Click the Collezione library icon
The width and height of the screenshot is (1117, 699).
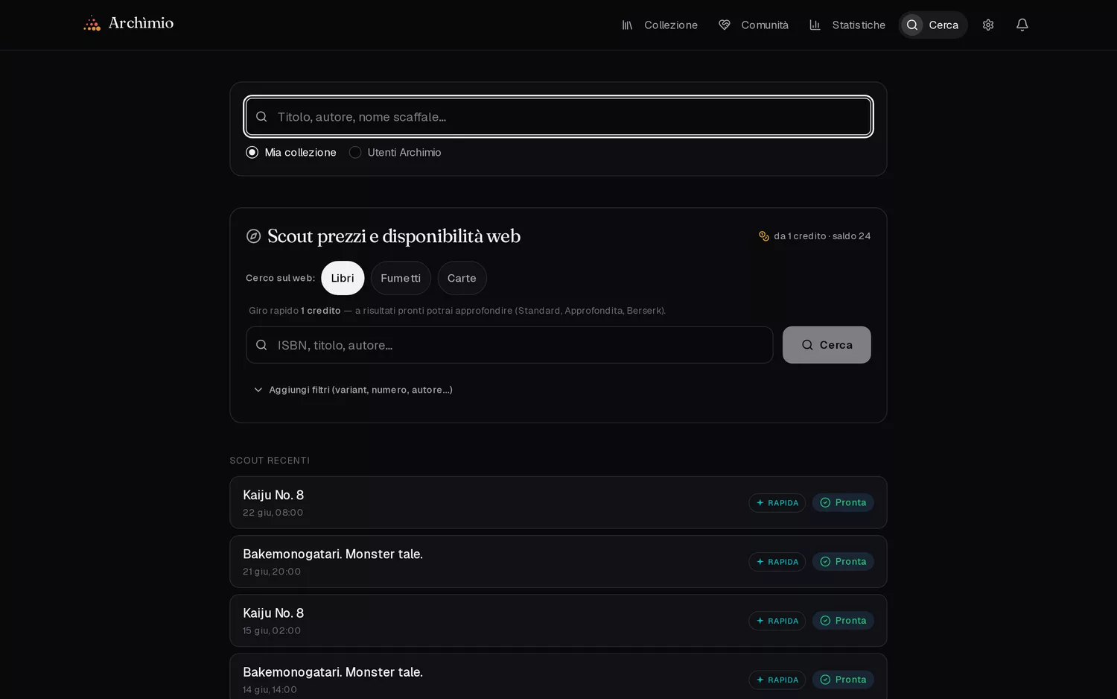(627, 25)
